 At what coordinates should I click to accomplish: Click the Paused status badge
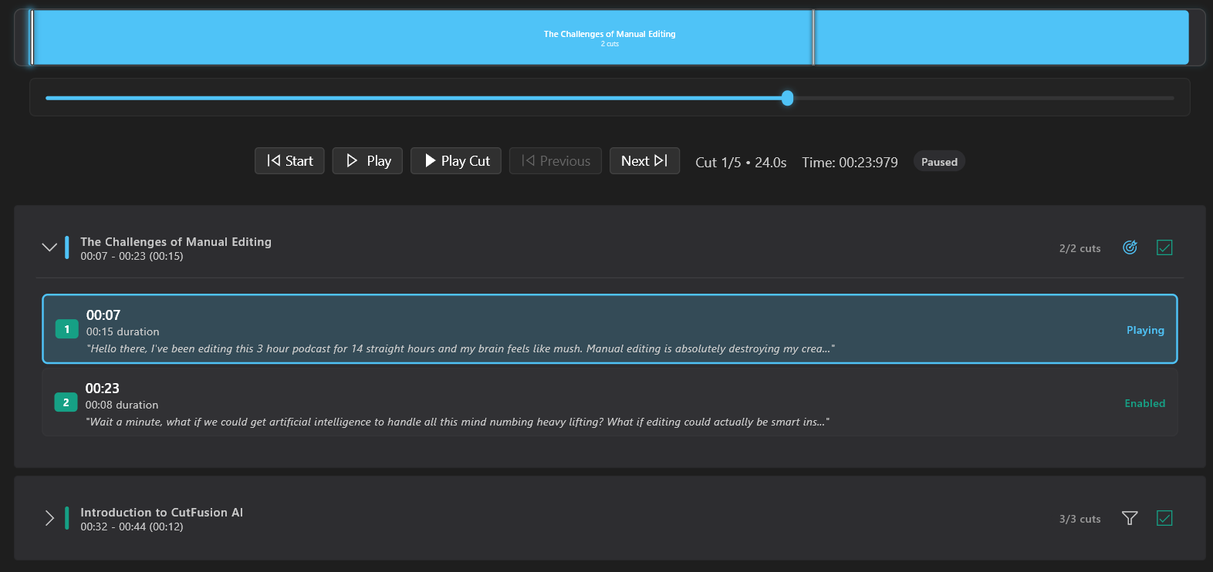point(939,162)
